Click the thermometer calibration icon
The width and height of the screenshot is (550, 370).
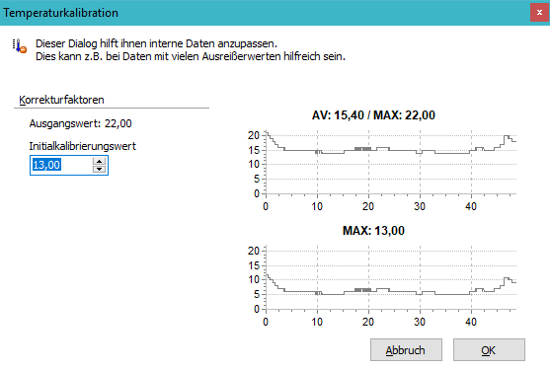click(20, 46)
